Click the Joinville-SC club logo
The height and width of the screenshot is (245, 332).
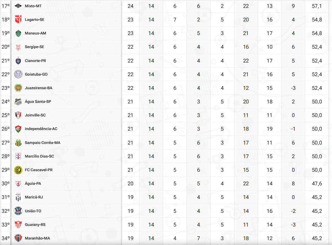pyautogui.click(x=18, y=115)
